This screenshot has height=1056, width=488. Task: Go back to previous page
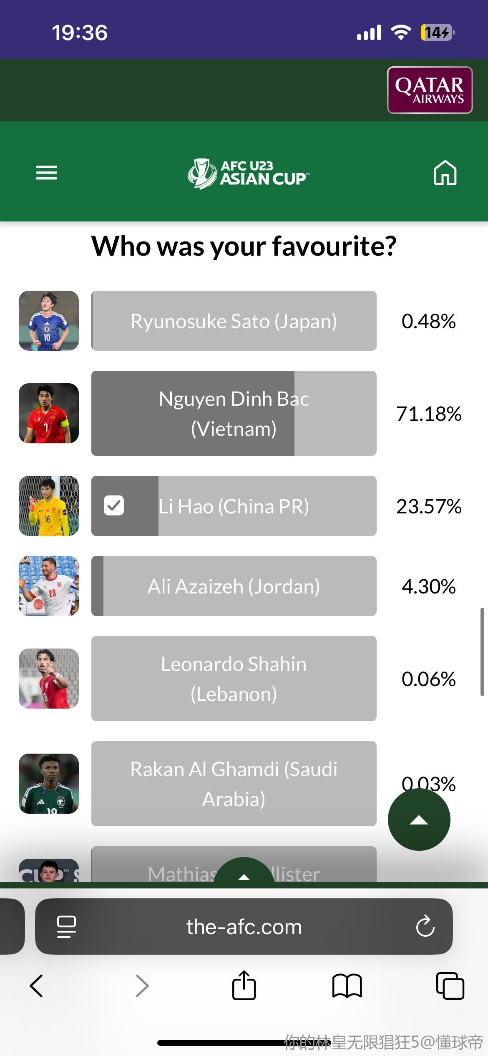click(x=37, y=986)
